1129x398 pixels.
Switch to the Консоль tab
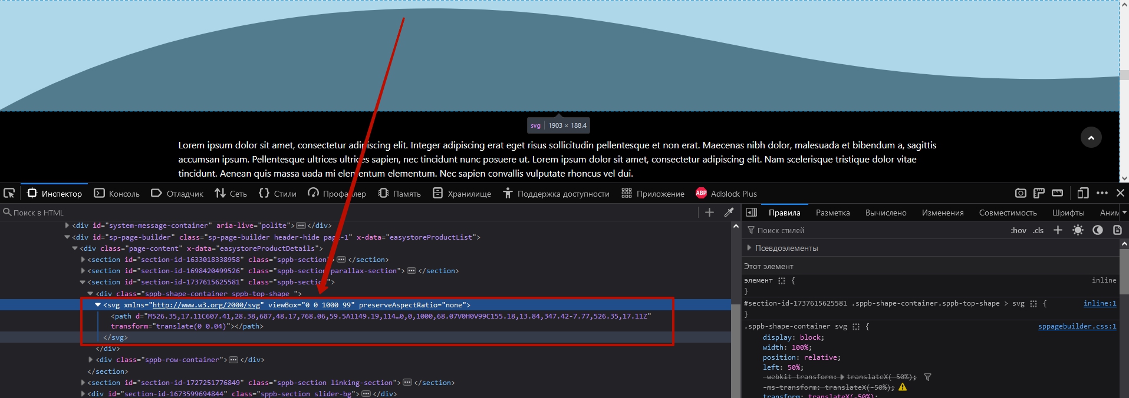point(117,194)
